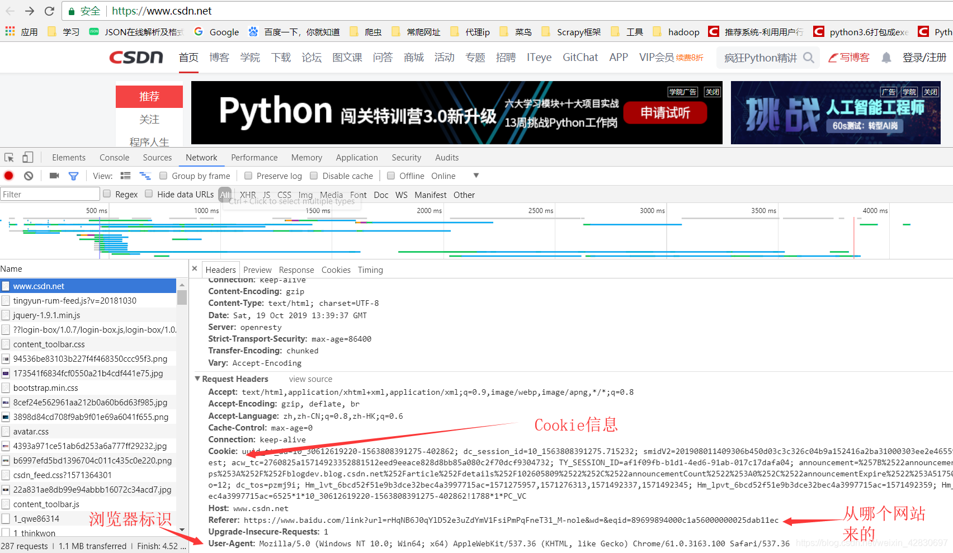Click the 写博客 write blog icon
The image size is (953, 553).
tap(848, 58)
